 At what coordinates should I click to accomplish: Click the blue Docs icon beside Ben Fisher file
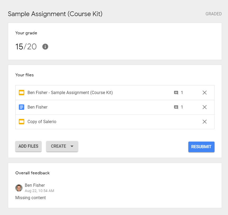pos(22,107)
